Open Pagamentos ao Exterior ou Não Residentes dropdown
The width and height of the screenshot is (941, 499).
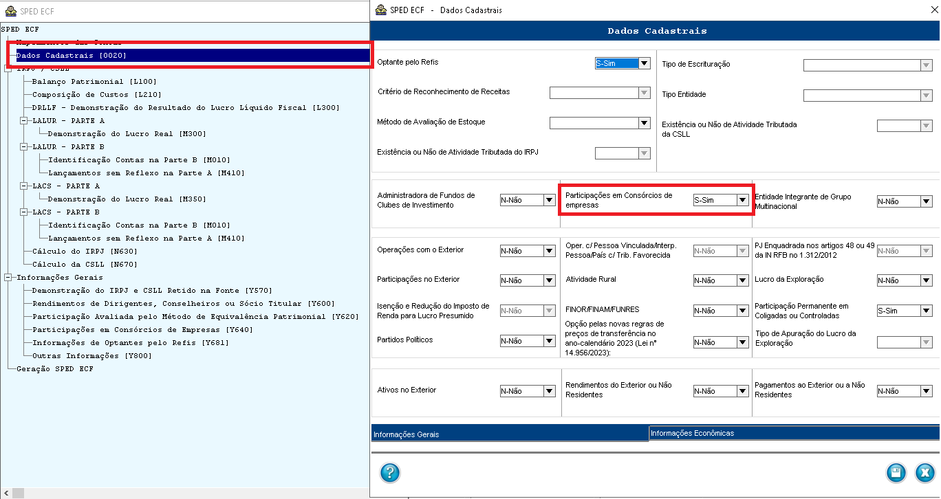click(x=926, y=391)
